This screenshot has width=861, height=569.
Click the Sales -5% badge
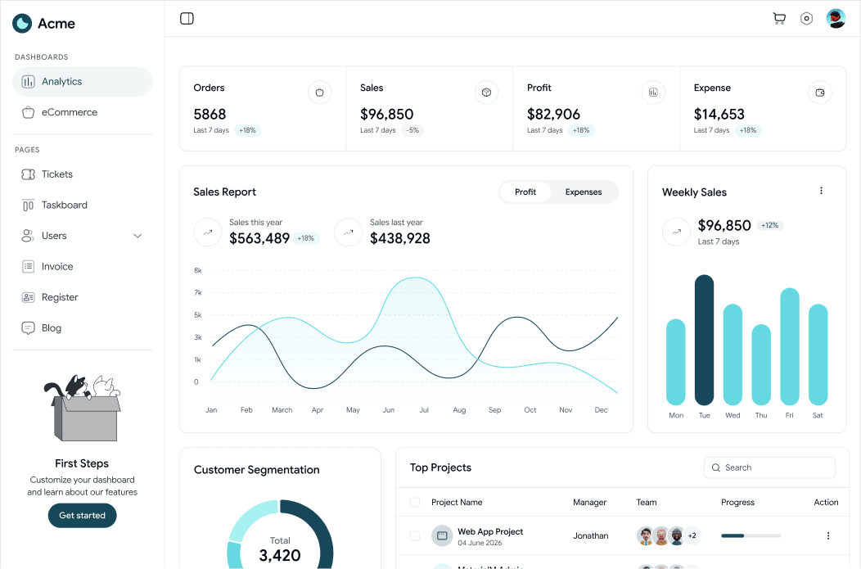click(x=412, y=130)
